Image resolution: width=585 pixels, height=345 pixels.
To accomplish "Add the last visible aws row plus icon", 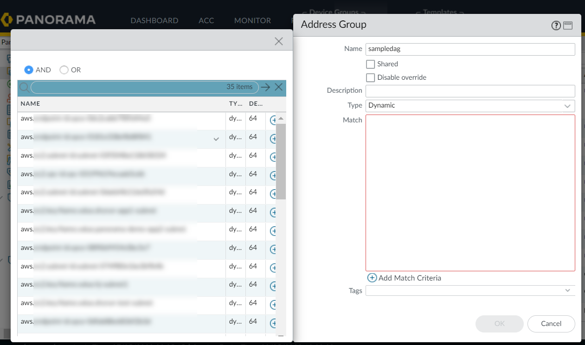I will (273, 323).
